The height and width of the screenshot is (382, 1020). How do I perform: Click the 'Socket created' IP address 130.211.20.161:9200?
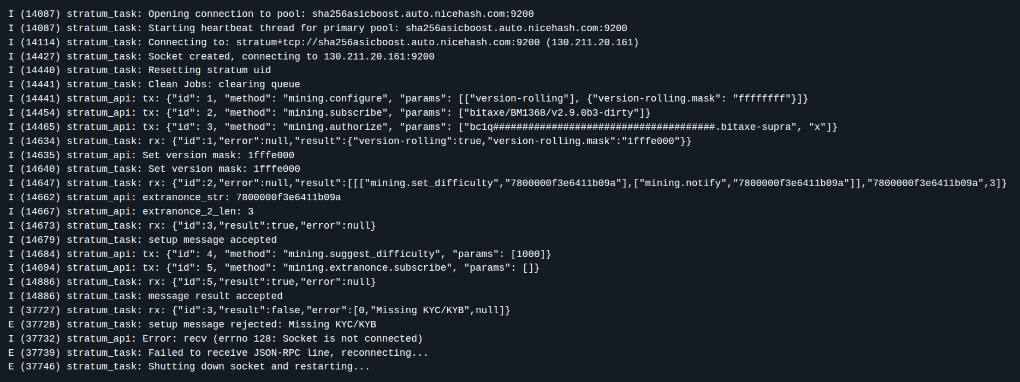point(379,57)
